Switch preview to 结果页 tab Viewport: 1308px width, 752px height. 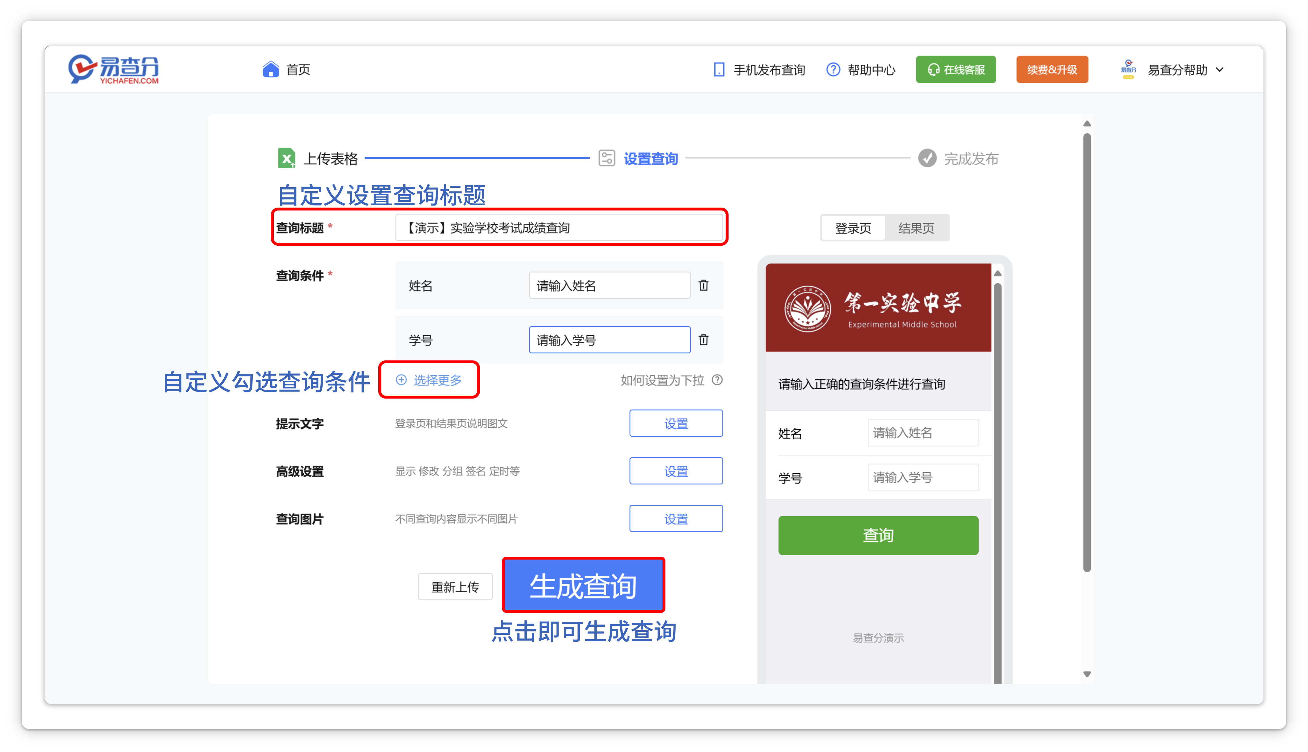point(916,228)
